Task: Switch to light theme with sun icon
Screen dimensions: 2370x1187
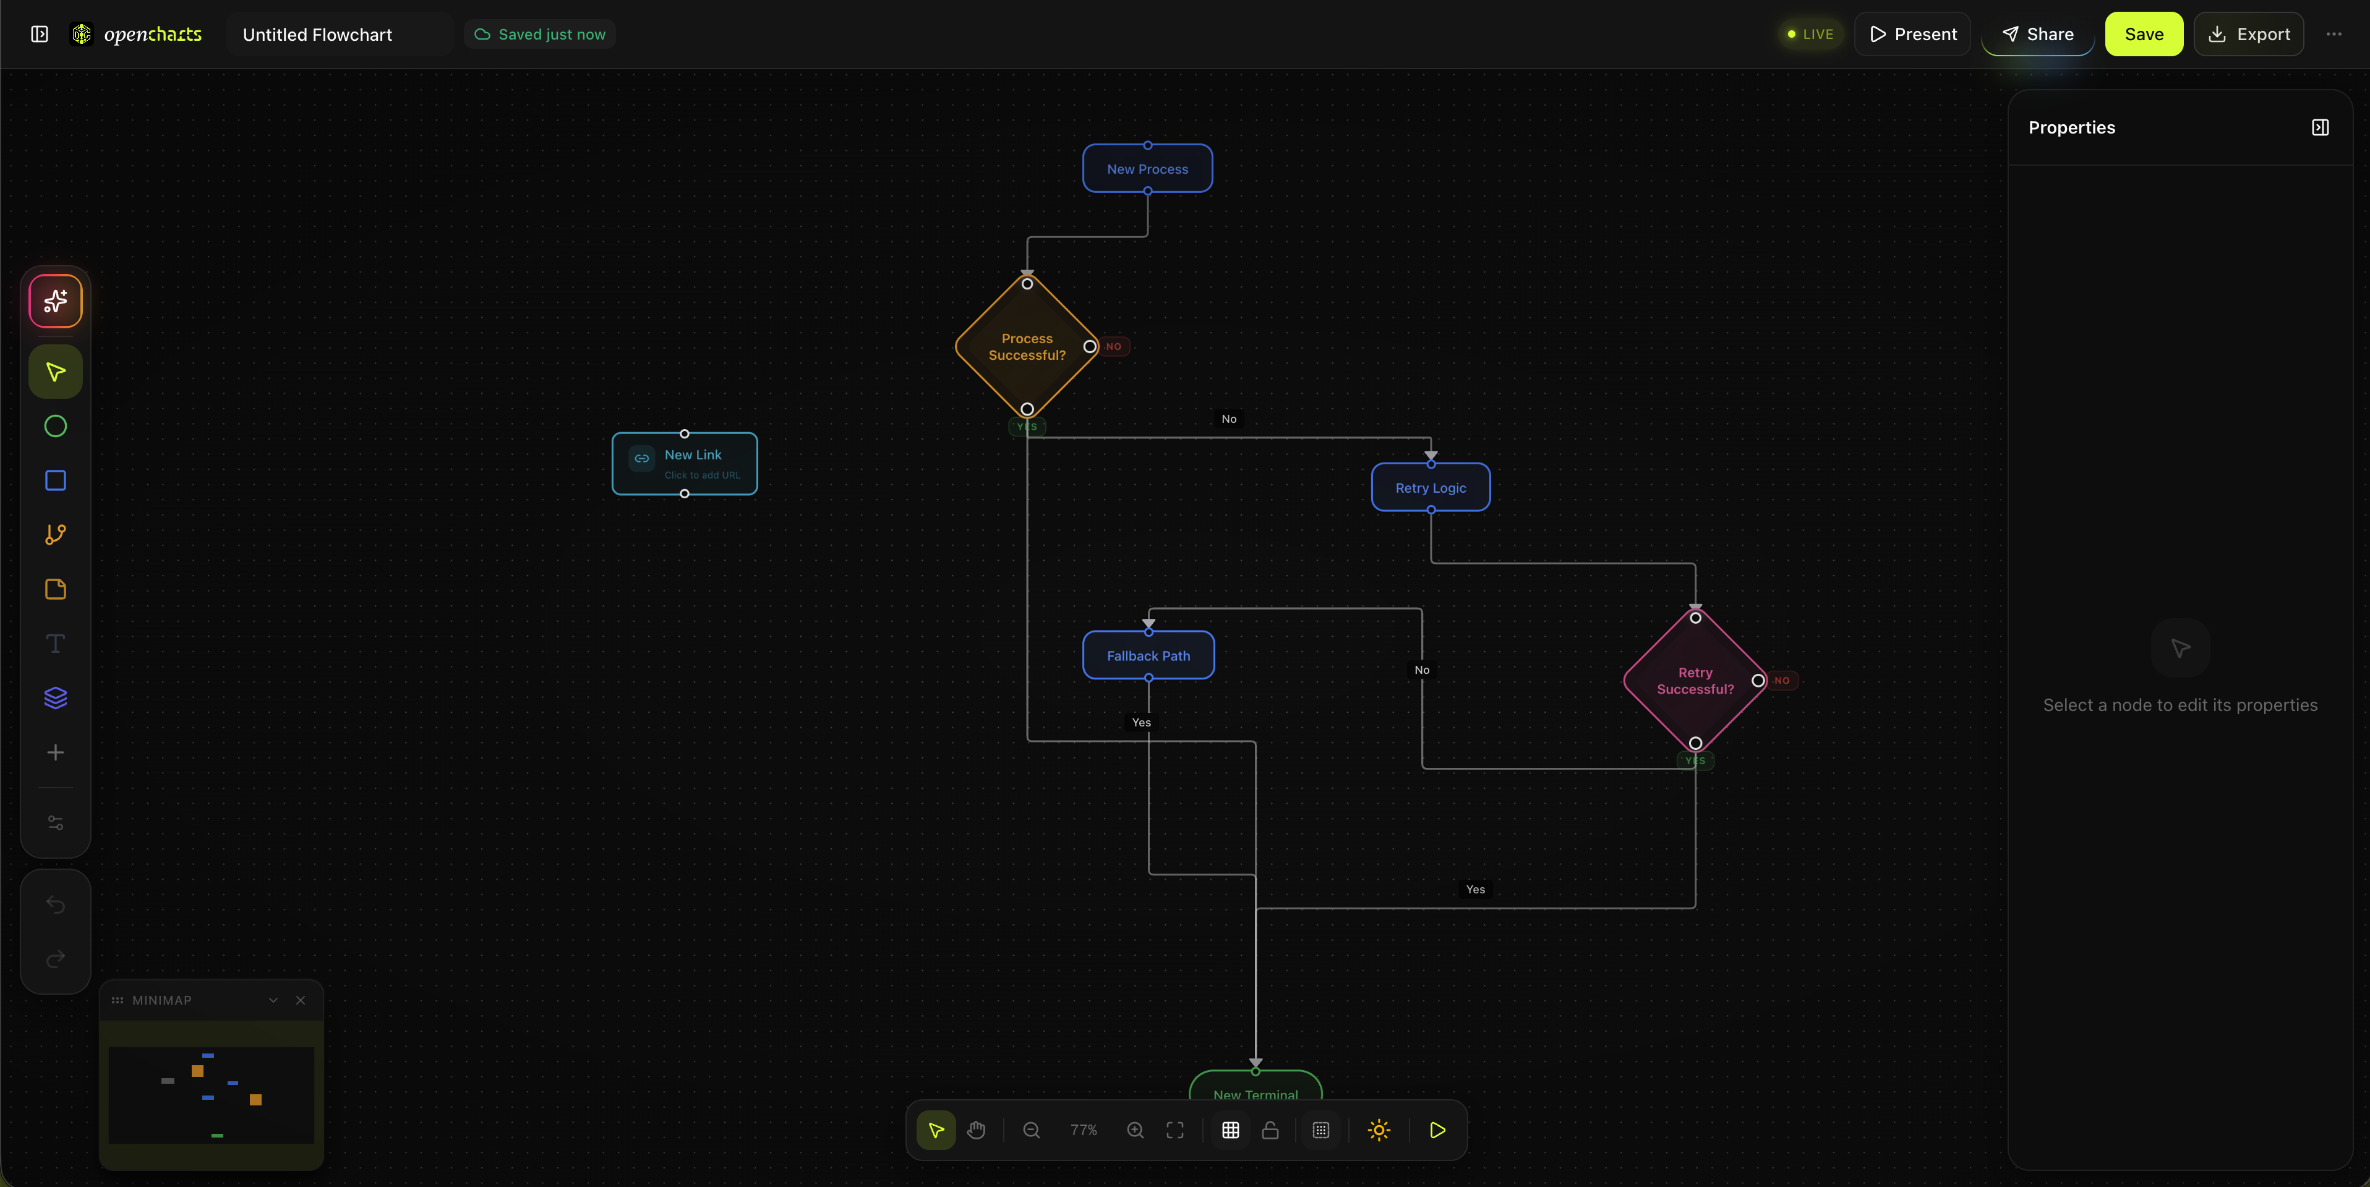Action: [x=1378, y=1130]
